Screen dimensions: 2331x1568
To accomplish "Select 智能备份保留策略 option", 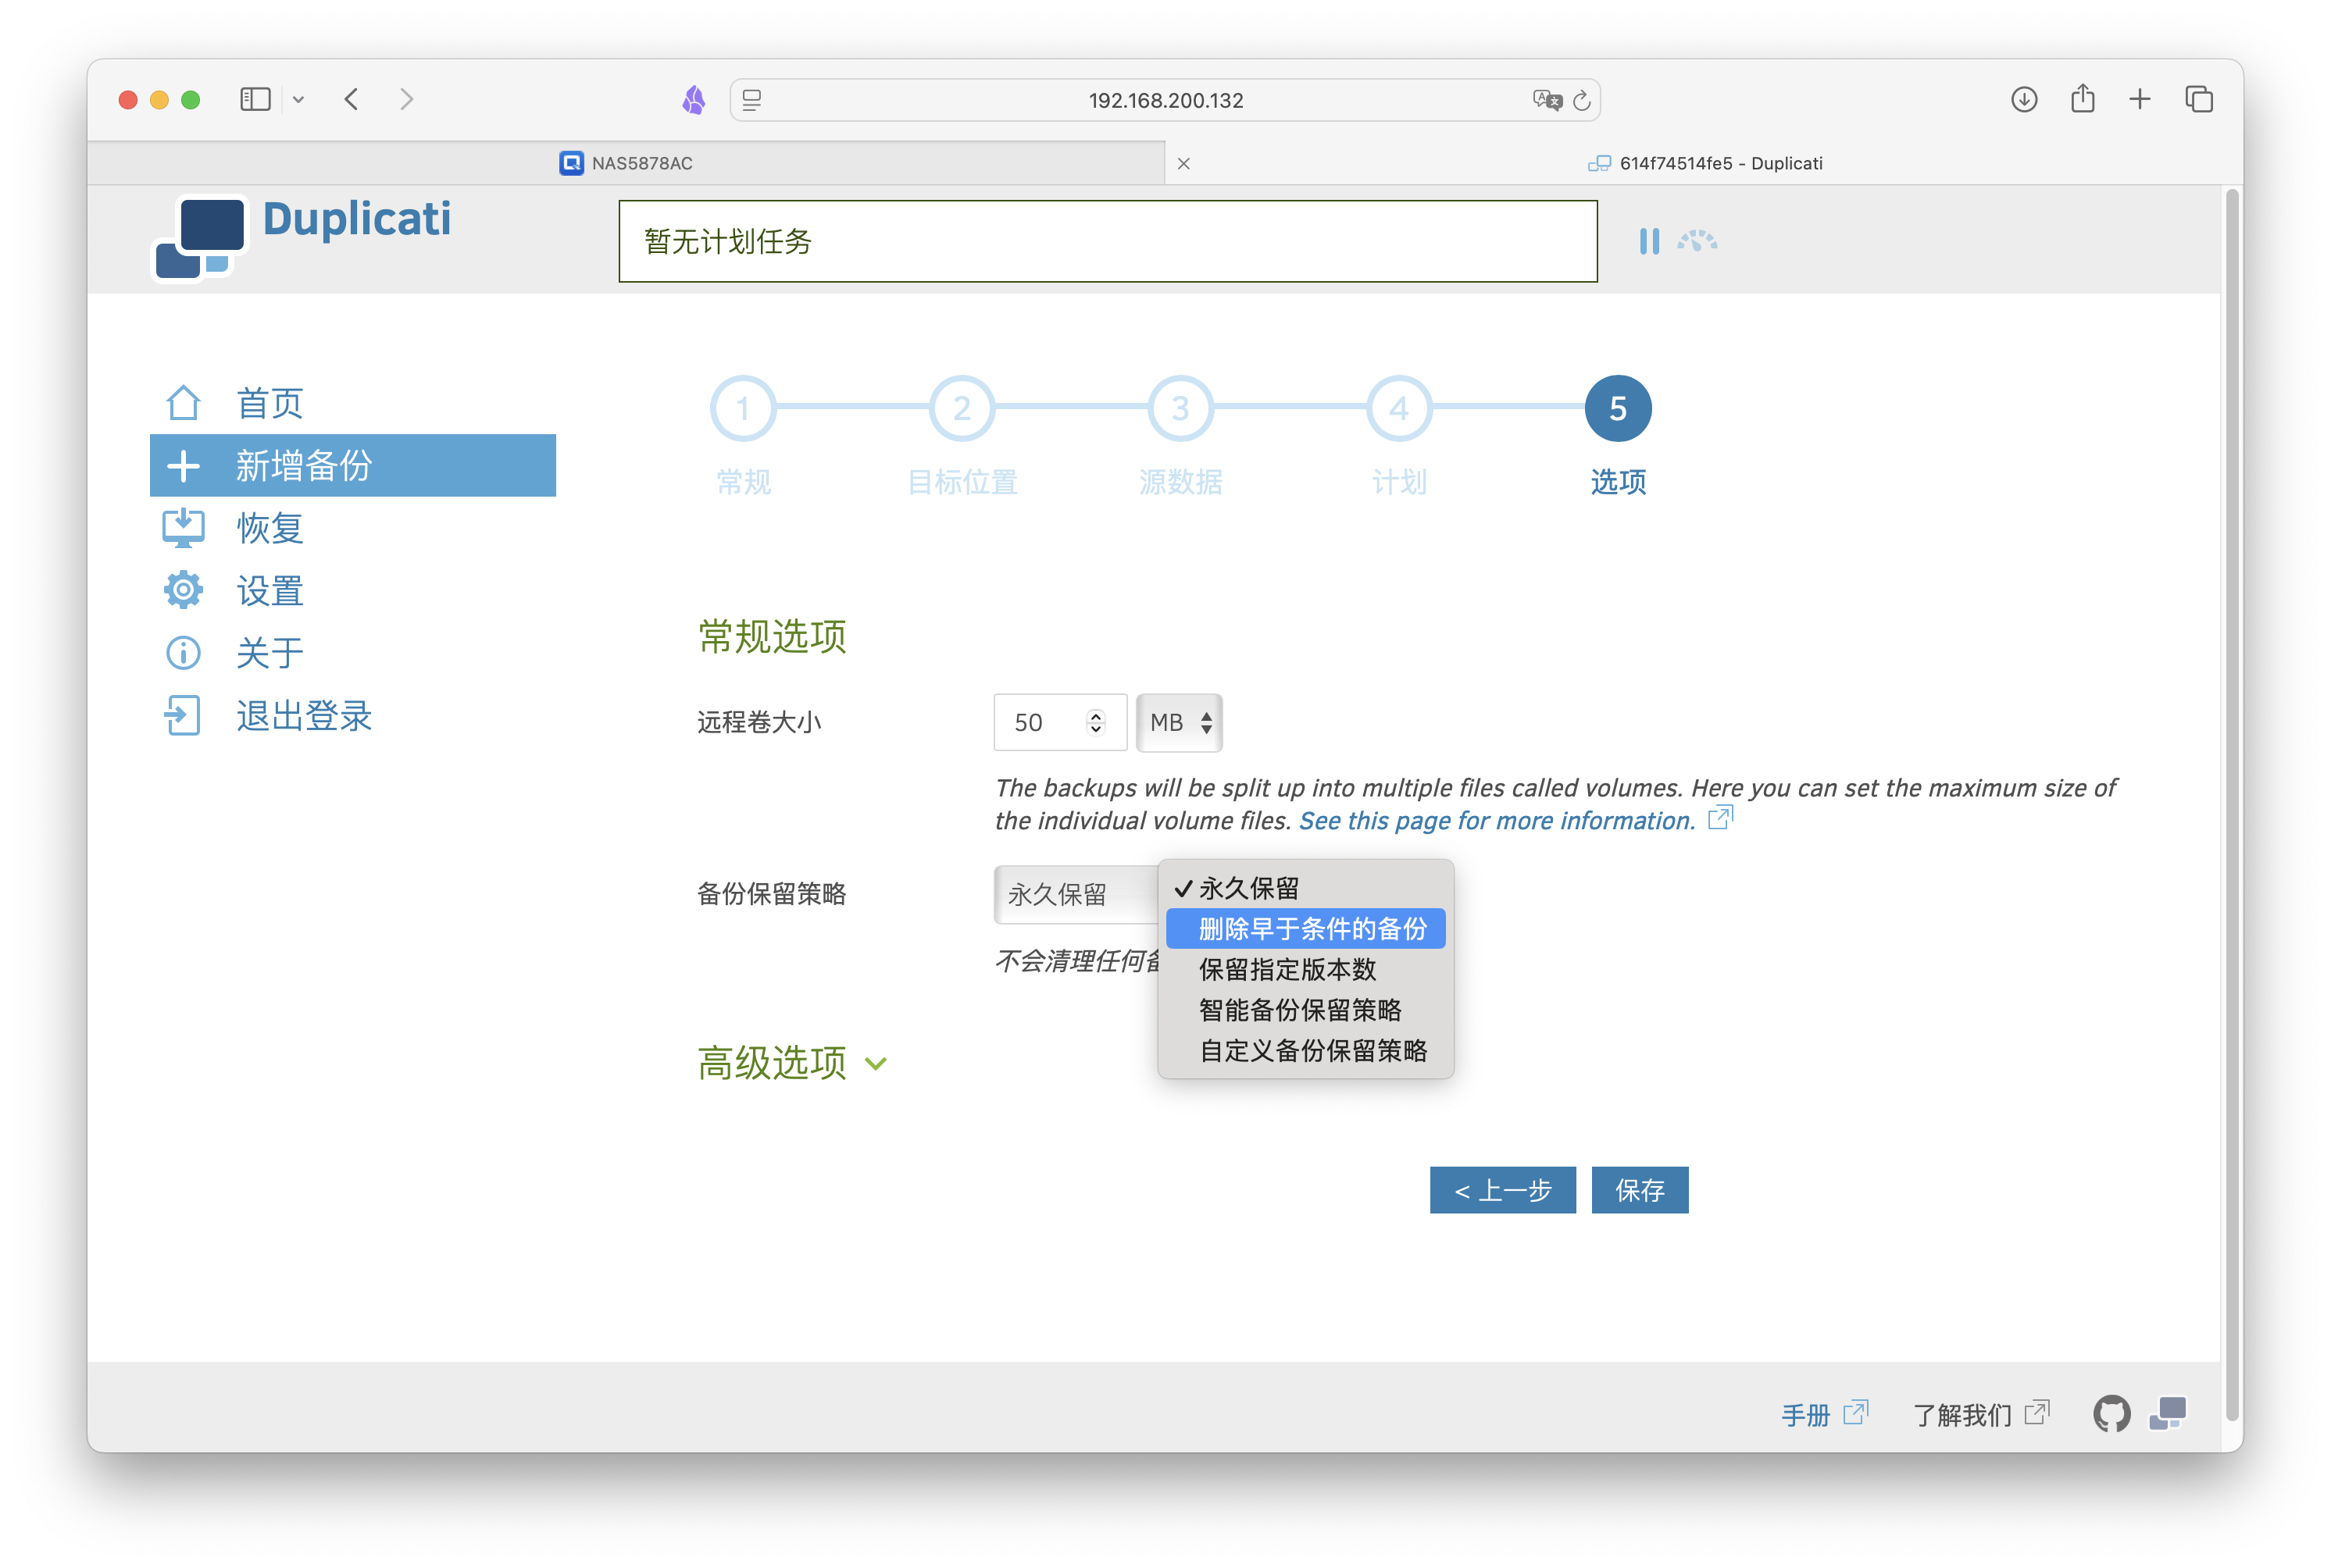I will click(1305, 1010).
